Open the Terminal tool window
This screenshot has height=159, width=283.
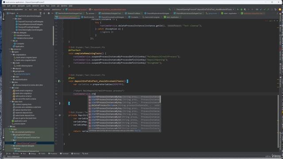click(x=64, y=154)
